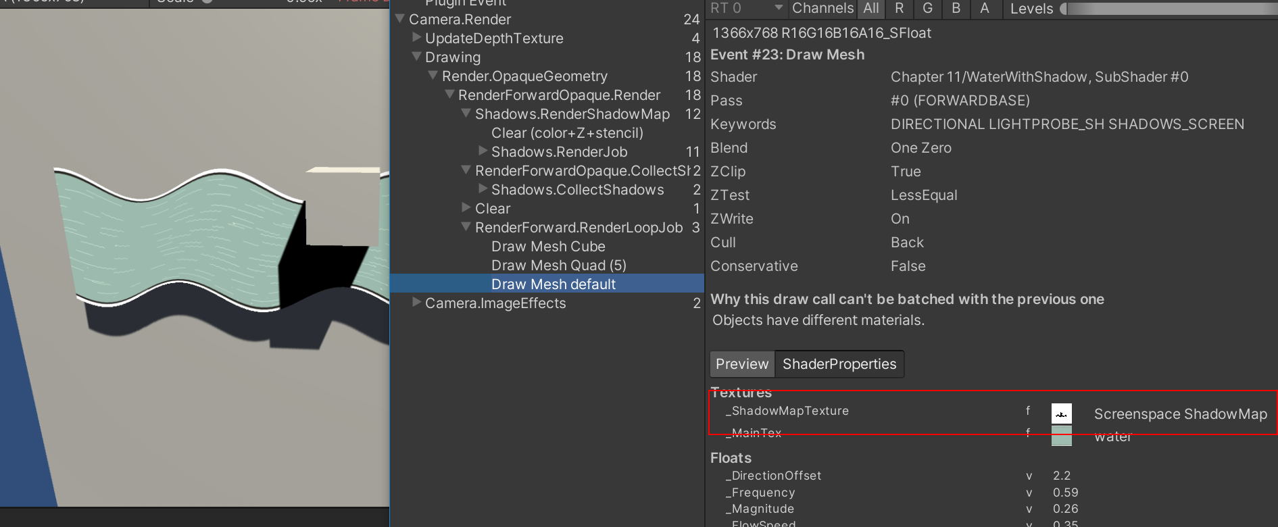Expand Shadows.CollectShadows node
The width and height of the screenshot is (1278, 527).
(x=483, y=189)
